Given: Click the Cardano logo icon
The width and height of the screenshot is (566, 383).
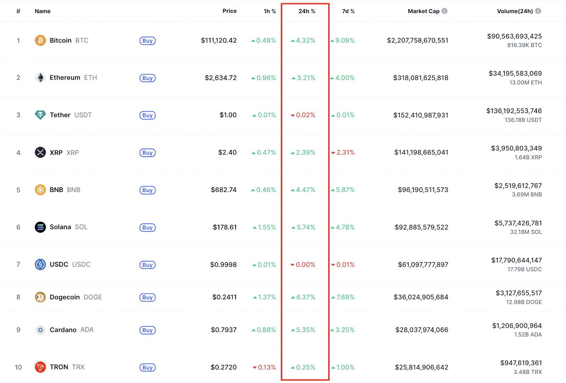Looking at the screenshot, I should (40, 330).
